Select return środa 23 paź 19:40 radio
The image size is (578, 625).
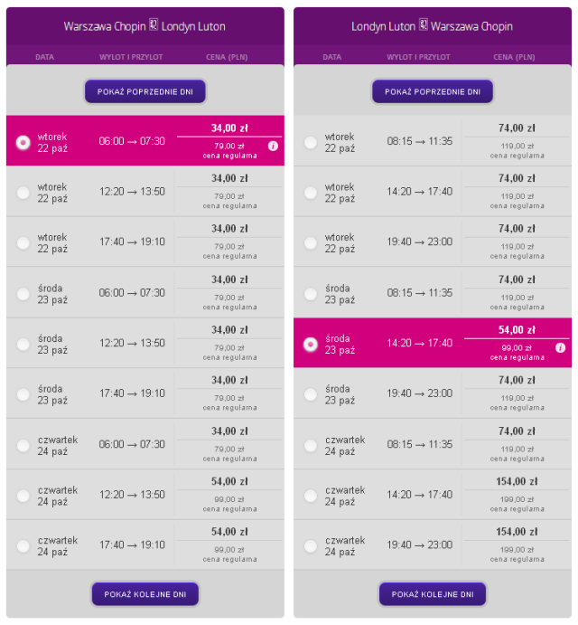tap(311, 394)
